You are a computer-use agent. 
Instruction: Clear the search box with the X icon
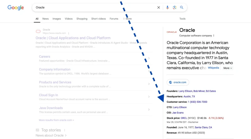pyautogui.click(x=158, y=8)
